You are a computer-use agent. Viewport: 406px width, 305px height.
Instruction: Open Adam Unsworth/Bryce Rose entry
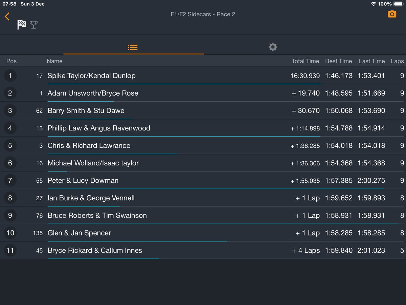(x=203, y=93)
